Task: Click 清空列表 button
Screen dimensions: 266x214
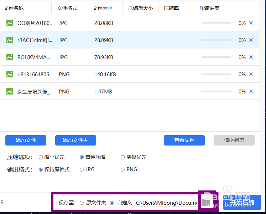Action: [x=234, y=140]
